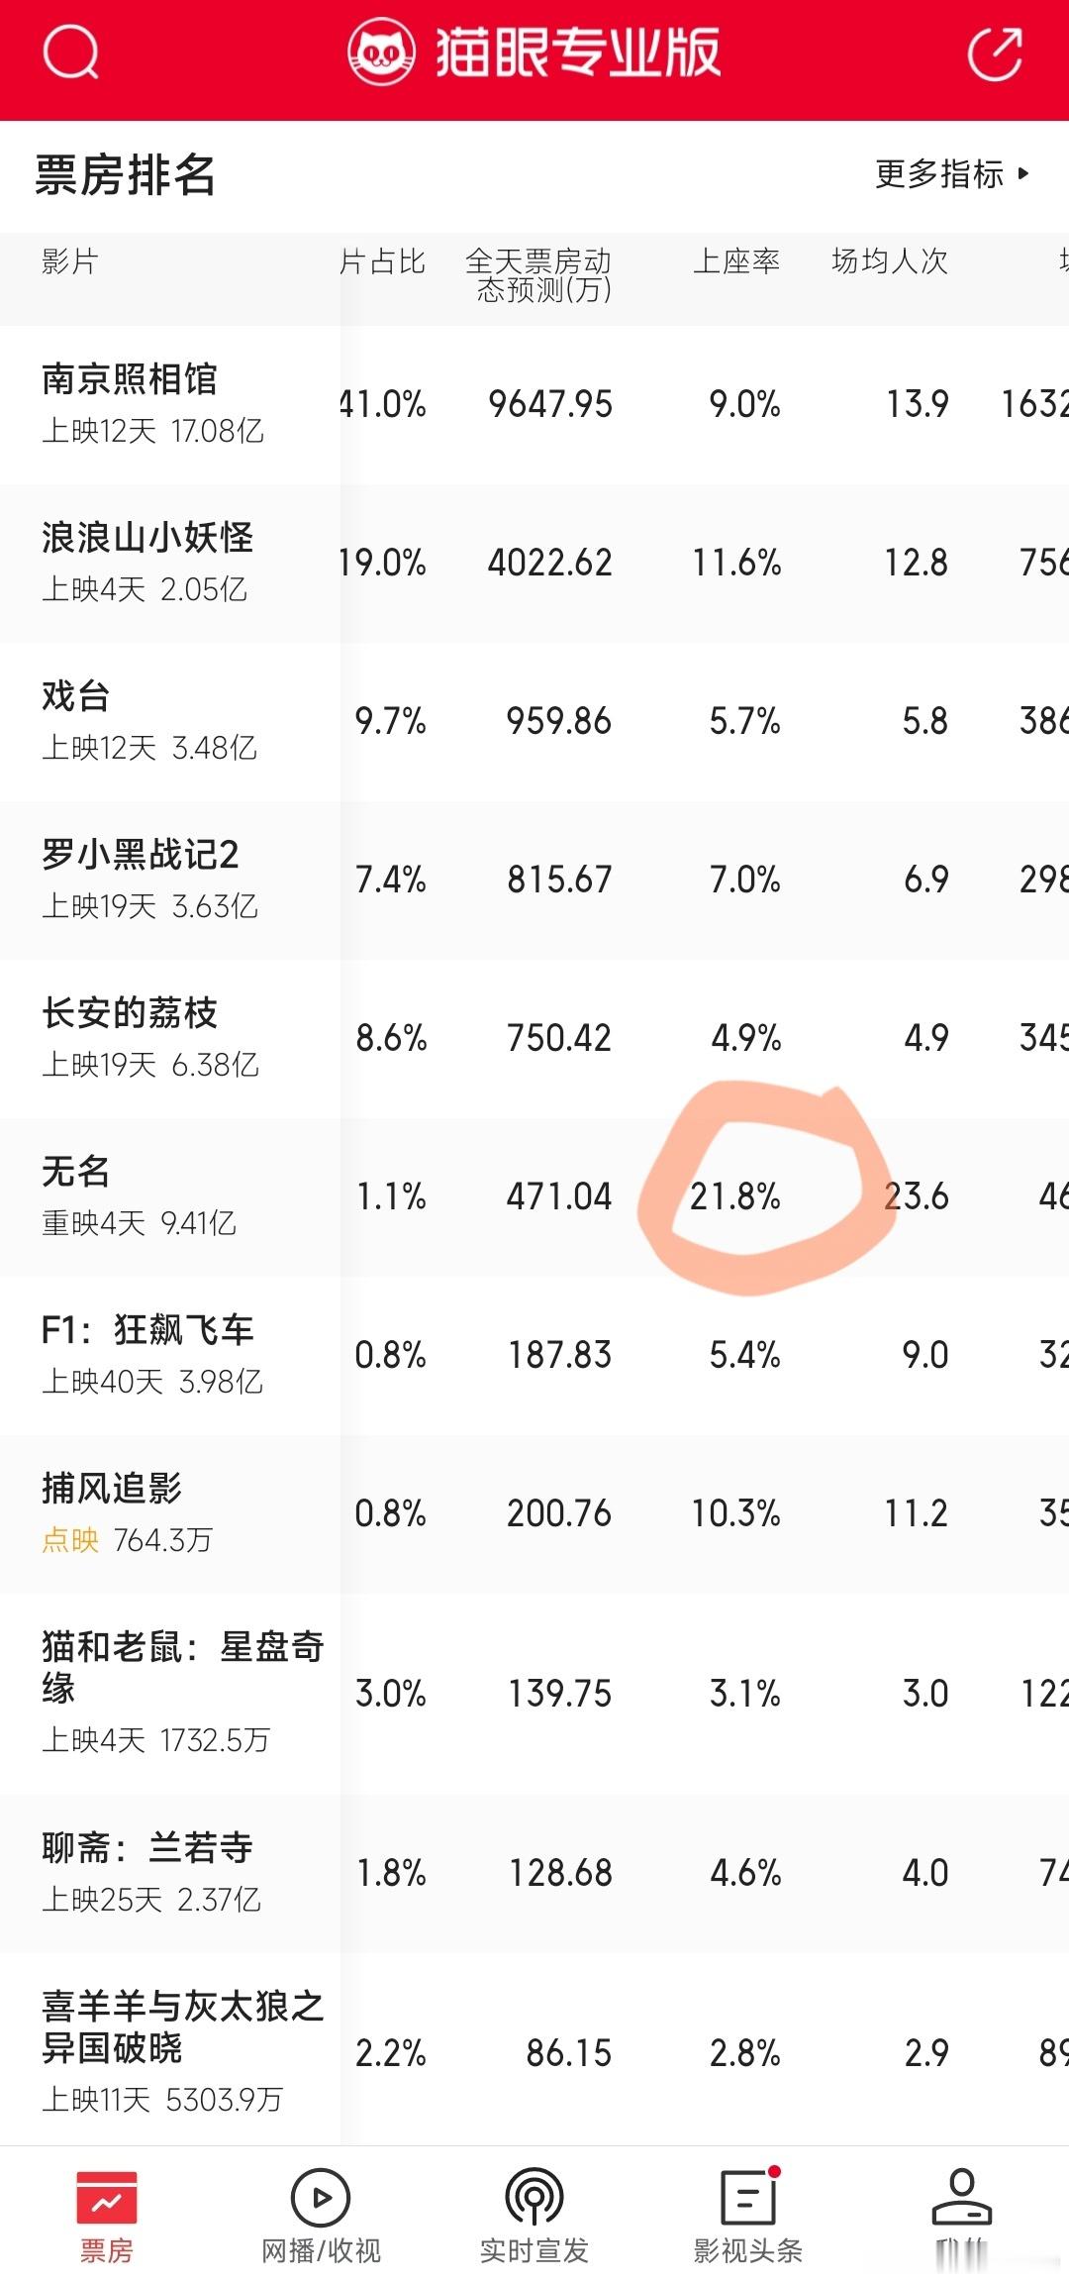This screenshot has width=1069, height=2283.
Task: Tap the search magnifier icon
Action: pyautogui.click(x=70, y=52)
